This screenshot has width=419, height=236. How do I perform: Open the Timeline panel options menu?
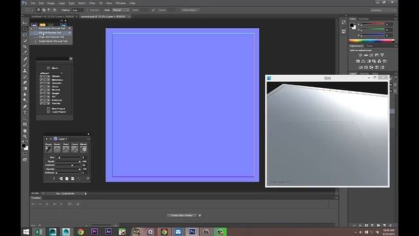tap(336, 198)
